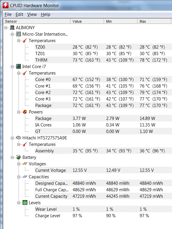This screenshot has width=172, height=229.
Task: Click the Sensor column header
Action: tap(37, 21)
